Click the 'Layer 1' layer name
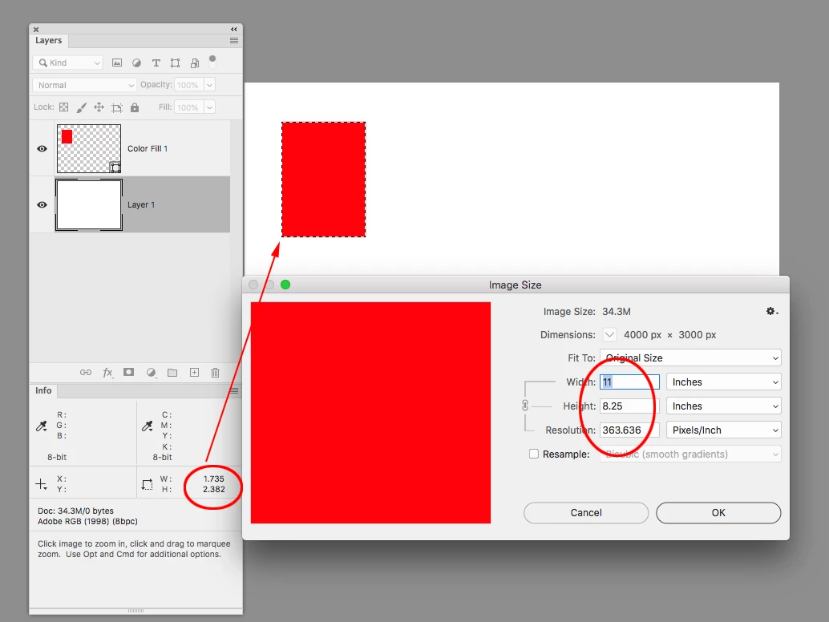Viewport: 829px width, 622px height. pos(141,204)
